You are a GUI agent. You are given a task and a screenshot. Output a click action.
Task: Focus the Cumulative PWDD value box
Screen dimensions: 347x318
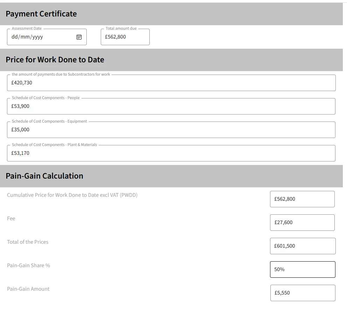302,199
